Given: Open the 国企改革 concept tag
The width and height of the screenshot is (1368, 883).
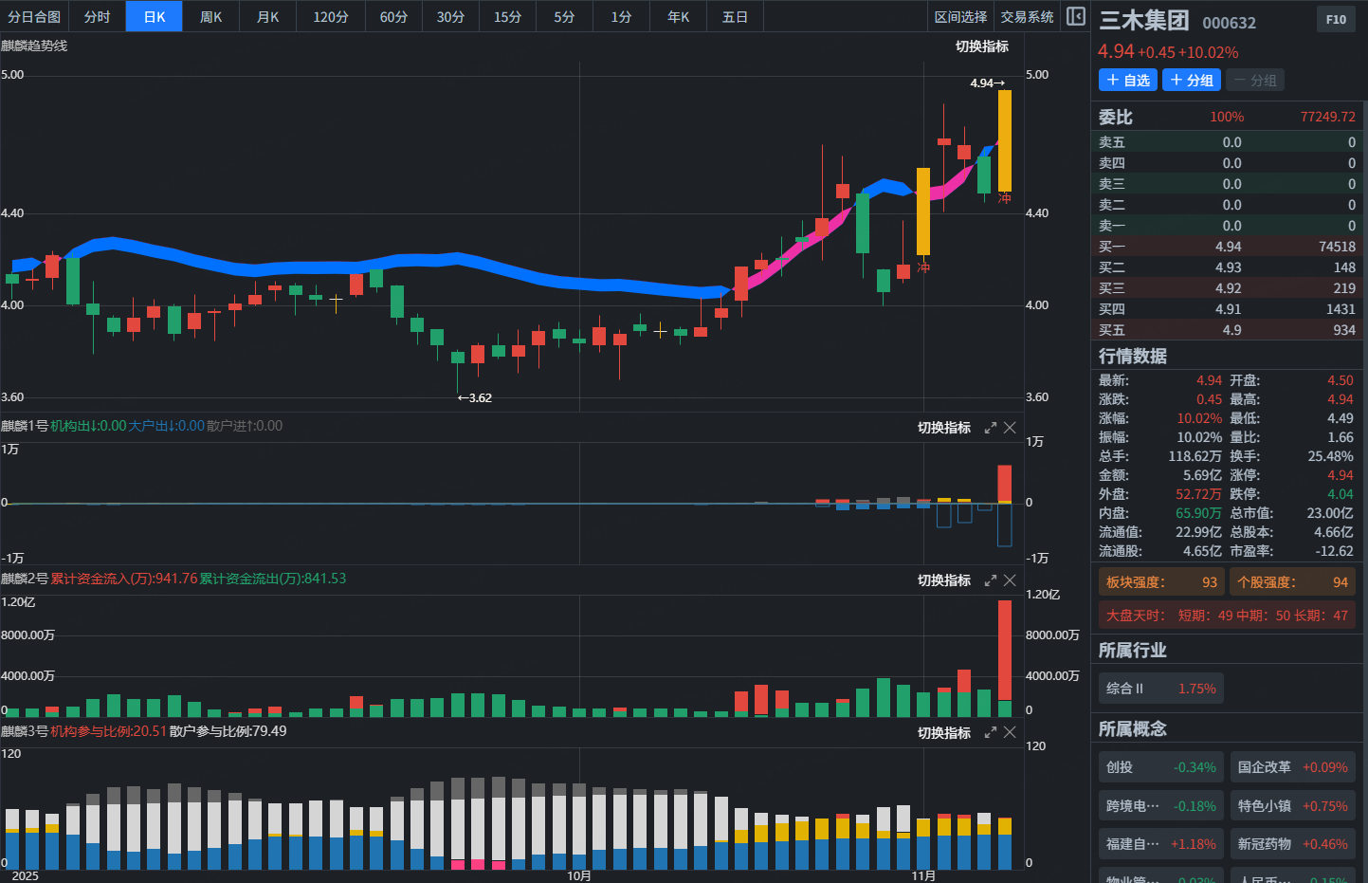Looking at the screenshot, I should [1292, 767].
